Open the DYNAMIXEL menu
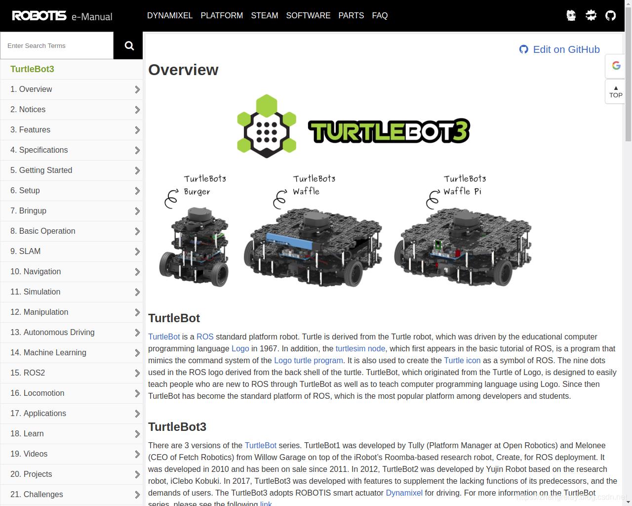 point(170,15)
